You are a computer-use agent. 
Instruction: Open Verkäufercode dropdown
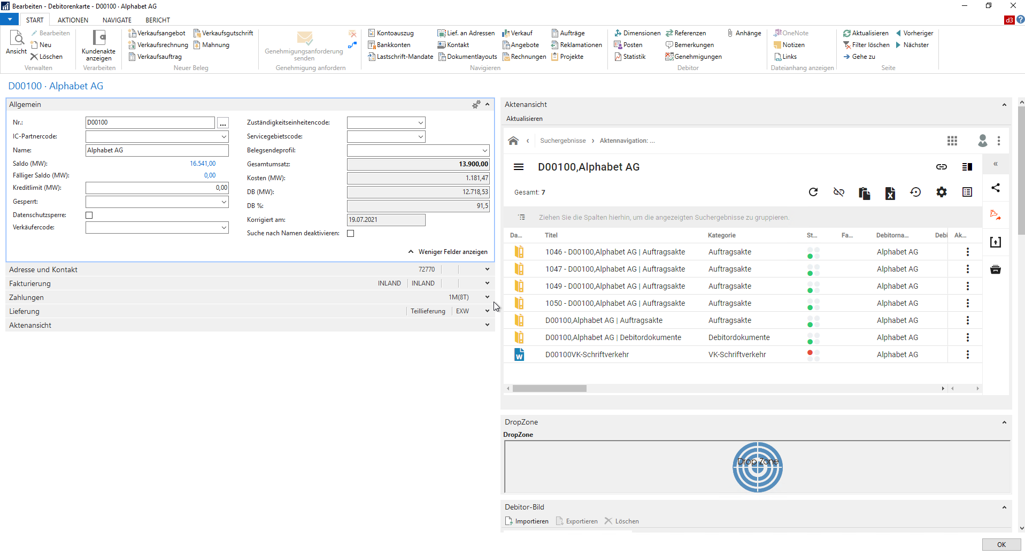pyautogui.click(x=224, y=227)
